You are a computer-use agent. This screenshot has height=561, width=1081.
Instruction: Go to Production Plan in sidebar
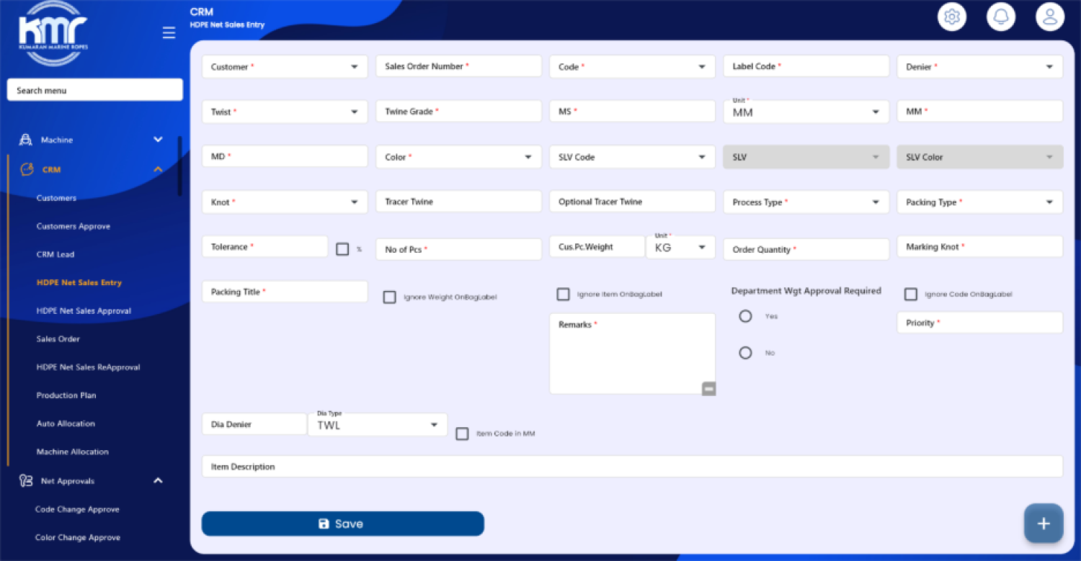(x=66, y=395)
